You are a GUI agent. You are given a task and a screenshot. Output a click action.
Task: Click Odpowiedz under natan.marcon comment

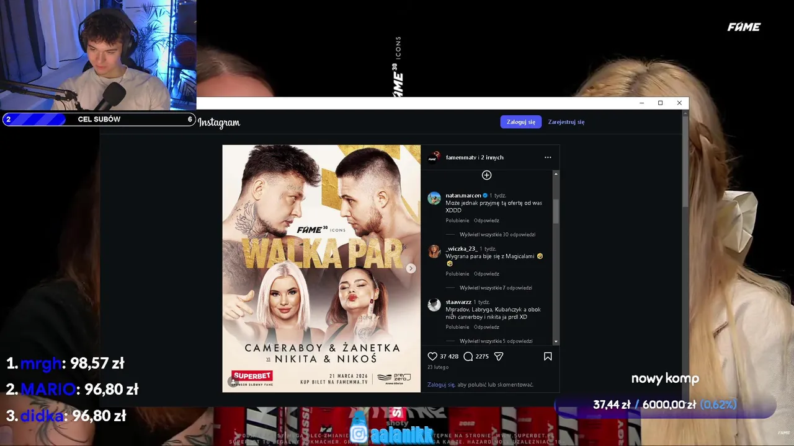pyautogui.click(x=486, y=221)
